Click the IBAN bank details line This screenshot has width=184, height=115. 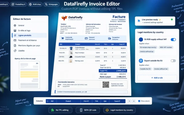(x=72, y=85)
